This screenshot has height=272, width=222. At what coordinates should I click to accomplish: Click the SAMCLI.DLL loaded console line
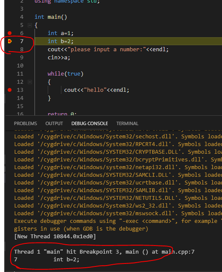click(x=118, y=175)
